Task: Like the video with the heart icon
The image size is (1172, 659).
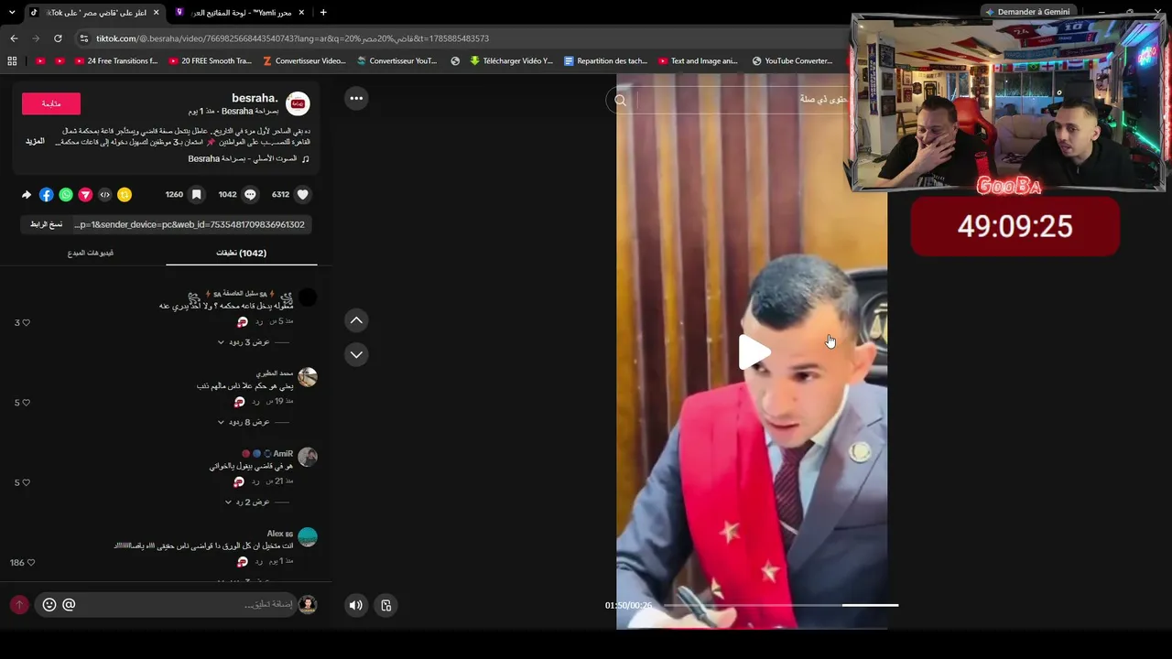Action: pos(303,195)
